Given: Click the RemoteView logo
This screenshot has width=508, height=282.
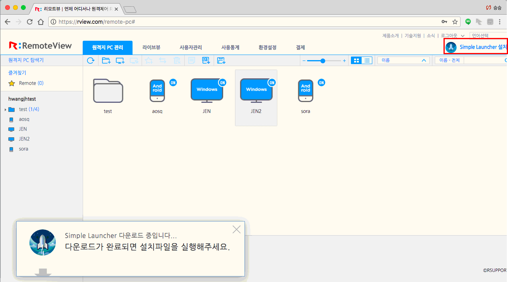Looking at the screenshot, I should 40,45.
